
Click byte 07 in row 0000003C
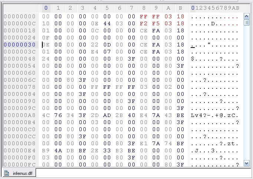tap(107, 52)
